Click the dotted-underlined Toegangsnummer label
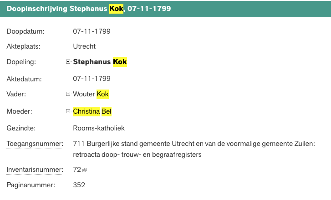331x200 pixels. click(34, 145)
